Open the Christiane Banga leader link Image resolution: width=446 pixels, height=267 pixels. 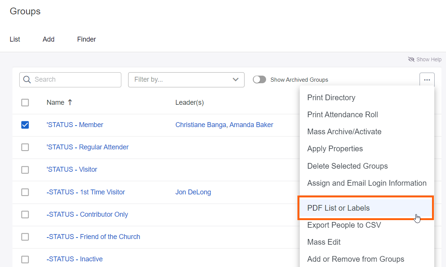tap(200, 125)
